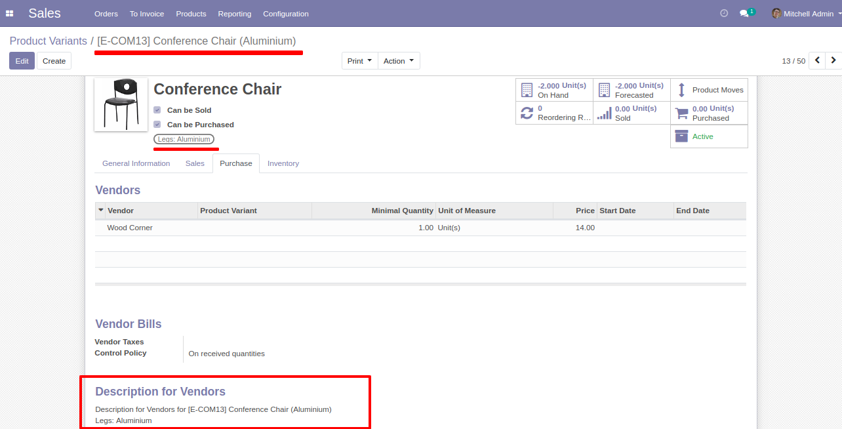
Task: Click the Vendor Bills section heading
Action: [129, 324]
